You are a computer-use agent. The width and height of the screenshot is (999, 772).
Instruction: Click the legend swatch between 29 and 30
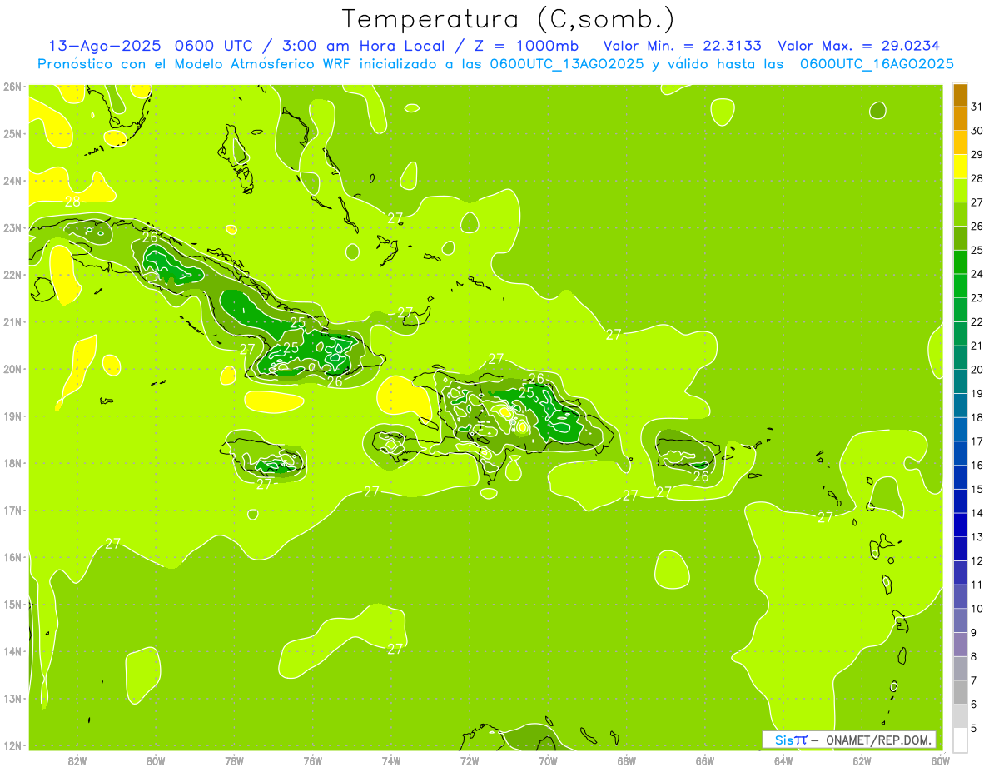point(960,142)
